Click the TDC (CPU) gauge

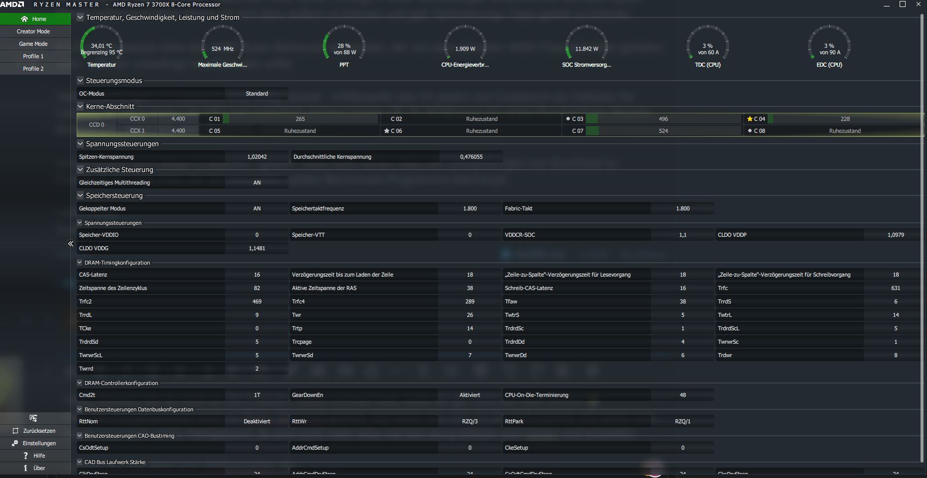[x=708, y=47]
